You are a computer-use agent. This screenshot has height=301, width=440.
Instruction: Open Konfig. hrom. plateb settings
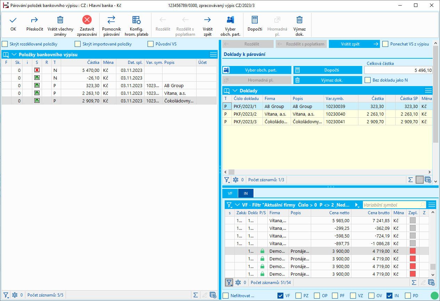pyautogui.click(x=136, y=20)
